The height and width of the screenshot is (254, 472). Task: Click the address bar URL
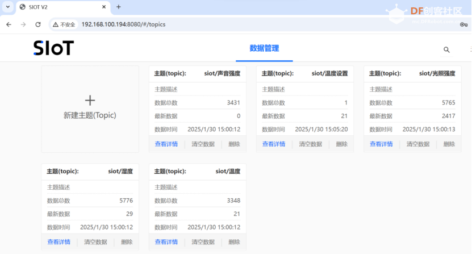pyautogui.click(x=123, y=24)
